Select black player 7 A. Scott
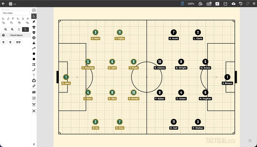This screenshot has height=147, width=257. pos(173,32)
